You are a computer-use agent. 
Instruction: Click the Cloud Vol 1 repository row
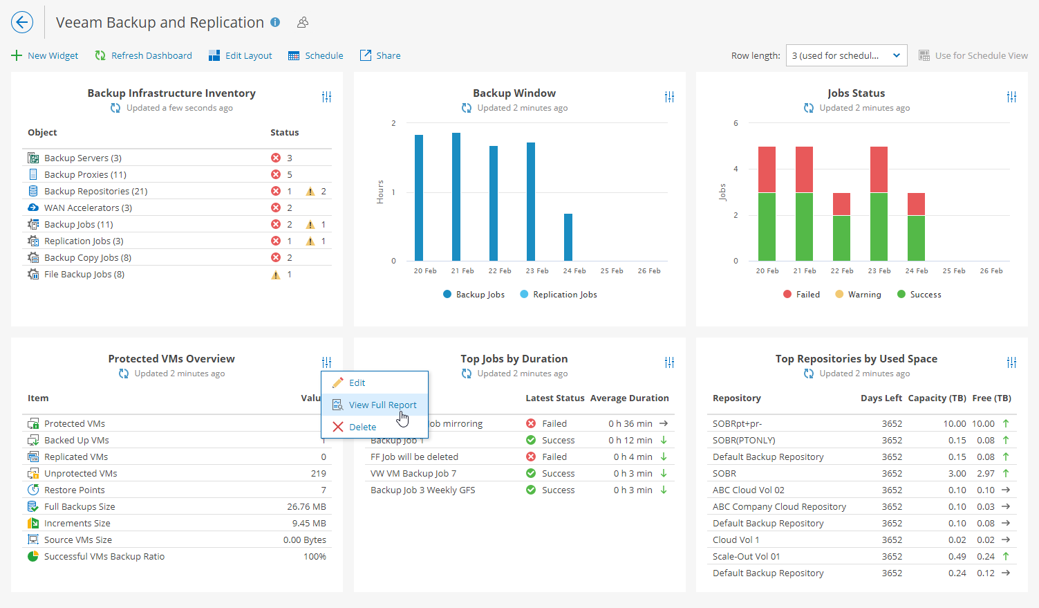pos(862,540)
